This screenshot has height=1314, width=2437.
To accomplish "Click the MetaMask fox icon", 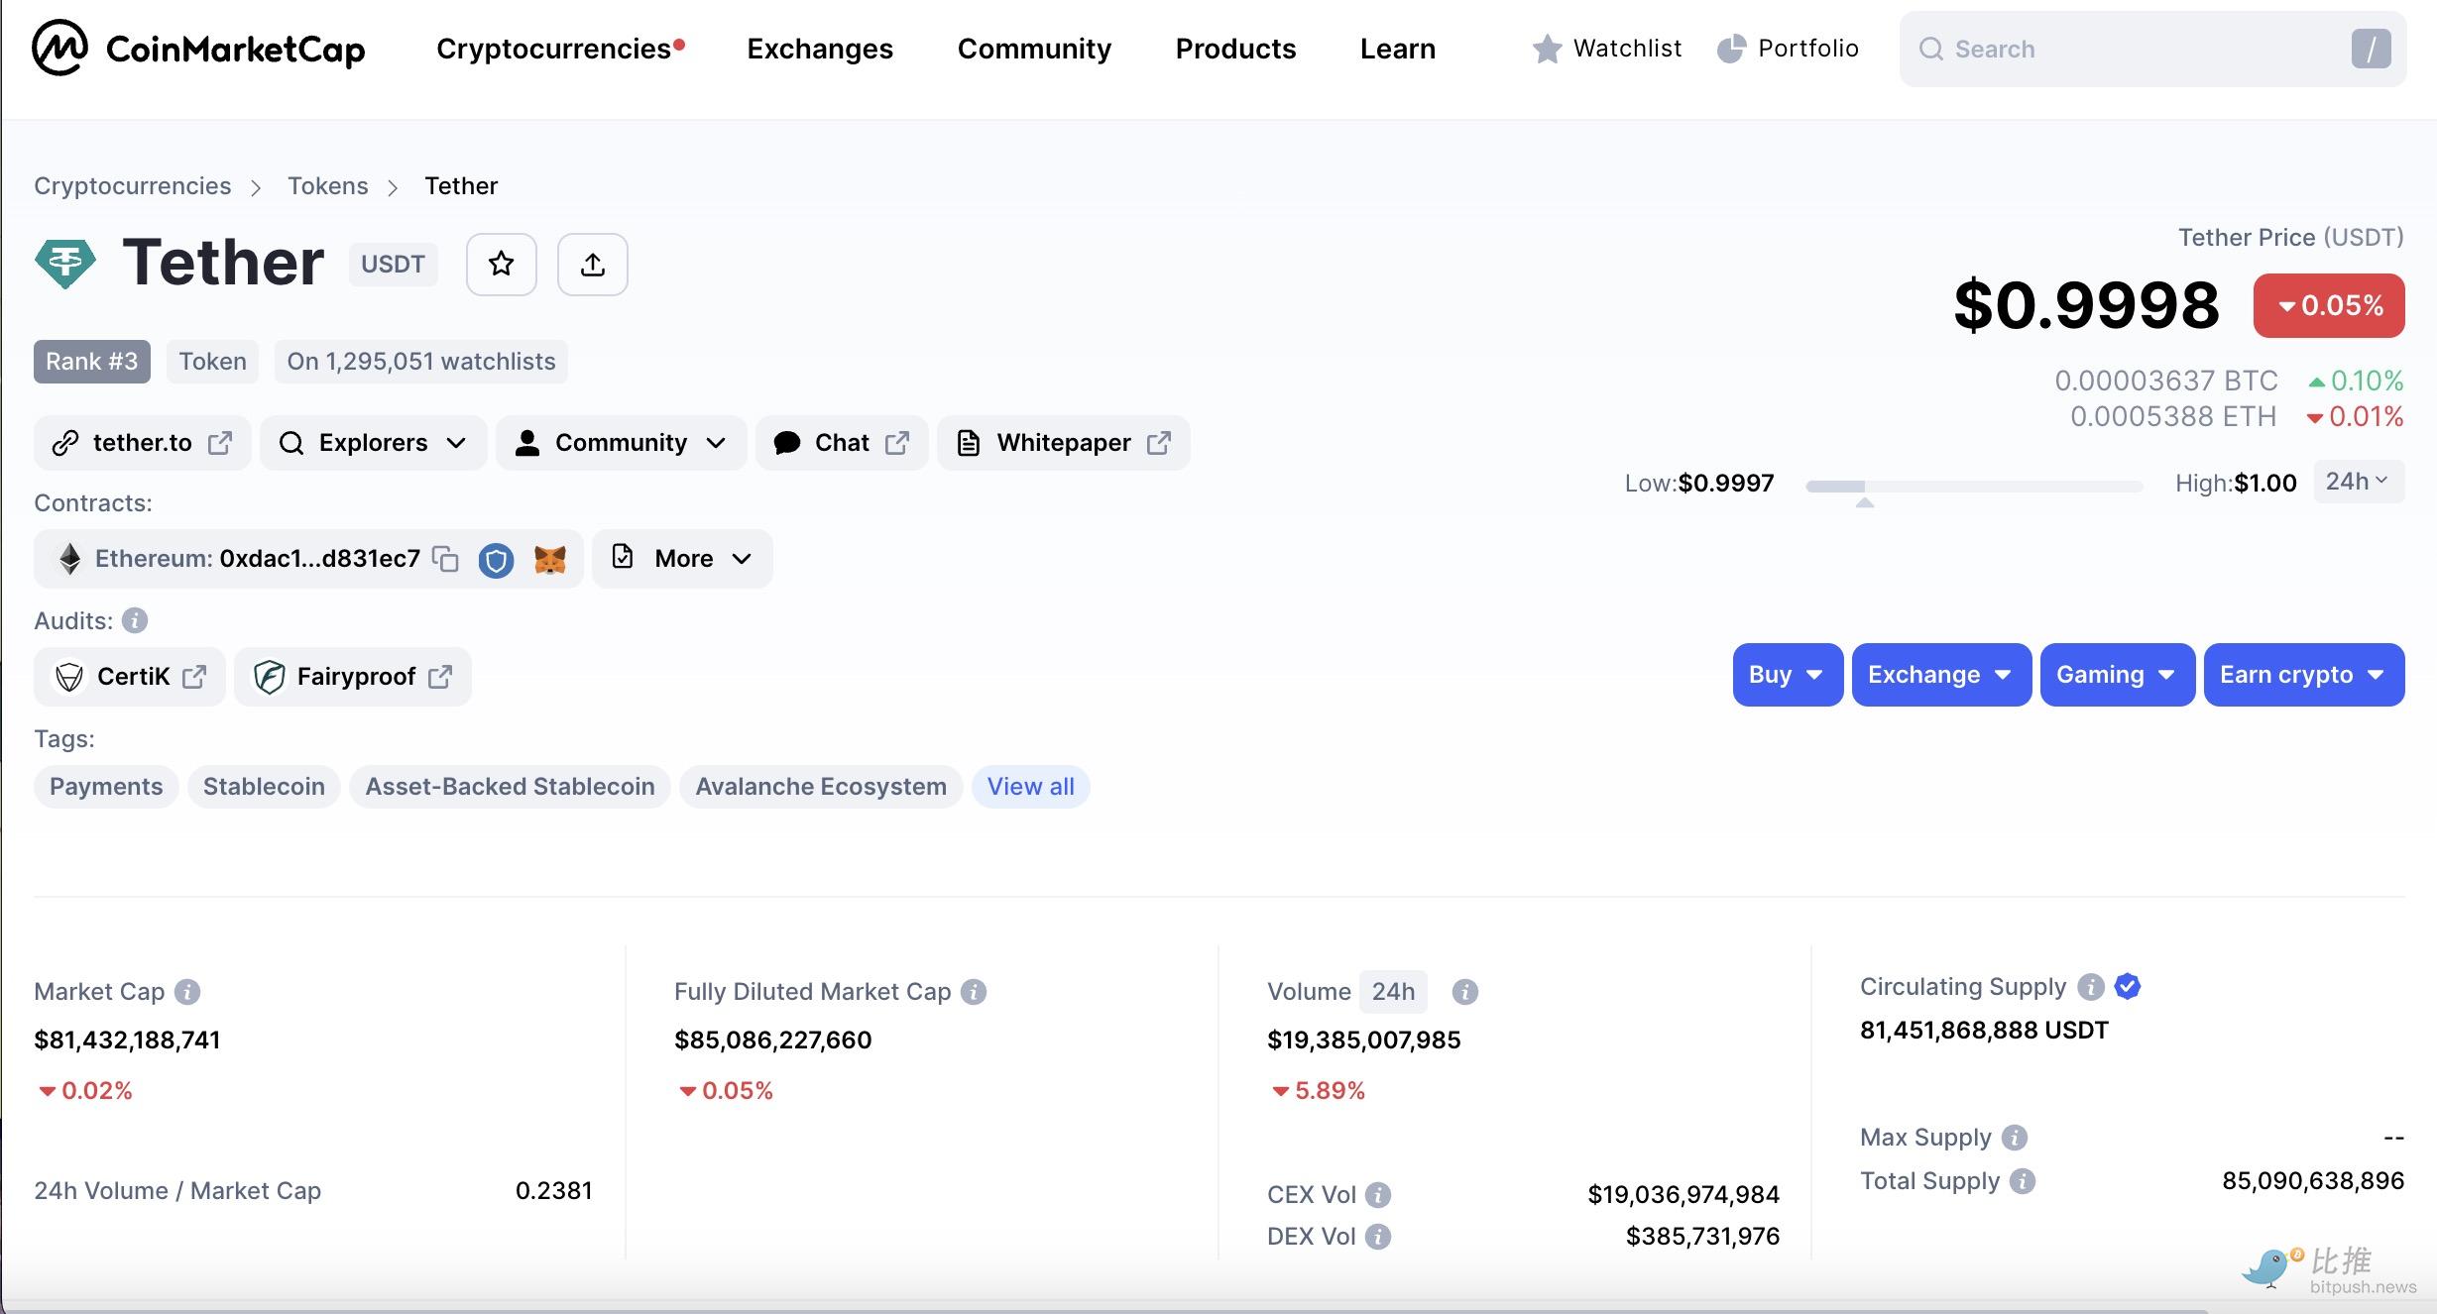I will pyautogui.click(x=550, y=560).
